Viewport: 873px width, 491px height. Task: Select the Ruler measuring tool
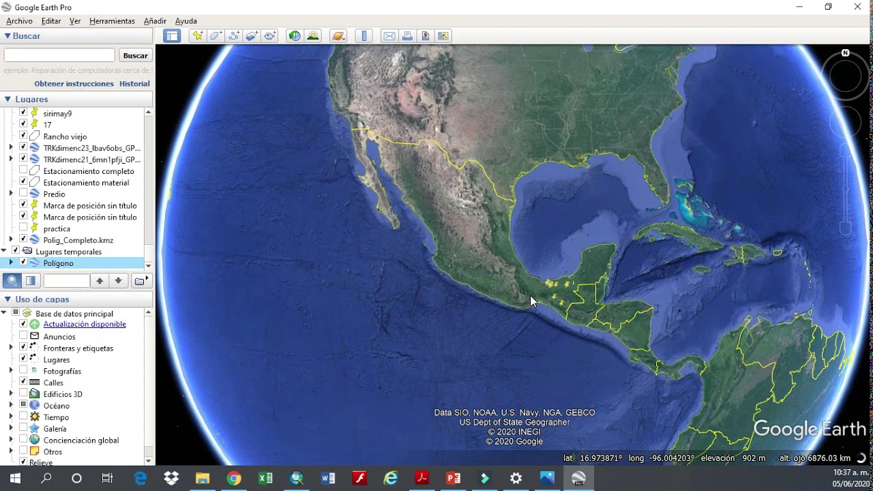pyautogui.click(x=364, y=36)
